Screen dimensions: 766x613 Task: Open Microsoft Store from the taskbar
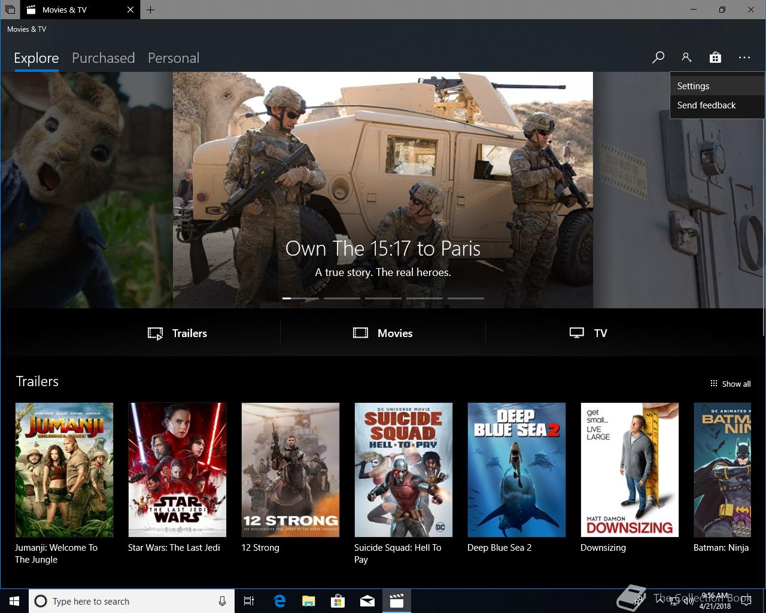pos(338,601)
